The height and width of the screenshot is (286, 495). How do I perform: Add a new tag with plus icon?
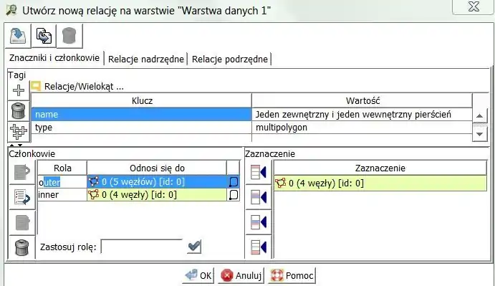point(19,90)
